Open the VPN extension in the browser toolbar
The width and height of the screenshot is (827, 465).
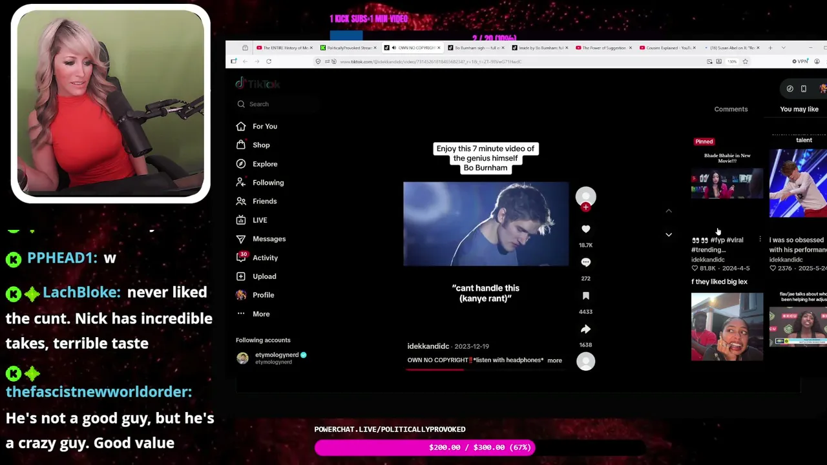[x=799, y=61]
